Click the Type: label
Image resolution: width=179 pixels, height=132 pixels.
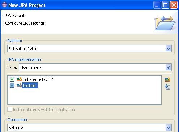(x=12, y=67)
